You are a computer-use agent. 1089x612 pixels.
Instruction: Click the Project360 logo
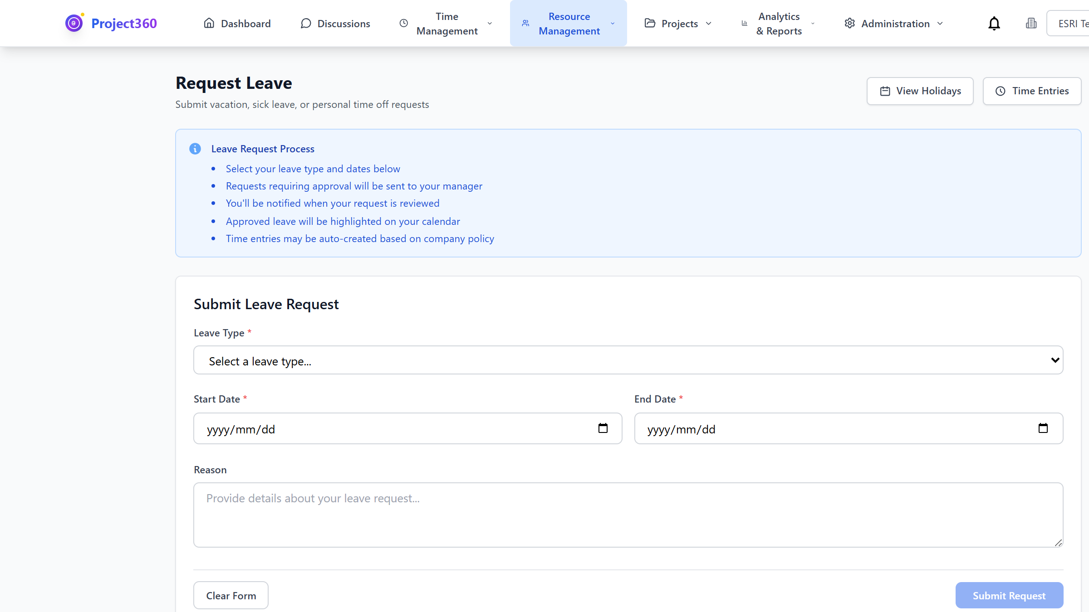point(110,23)
